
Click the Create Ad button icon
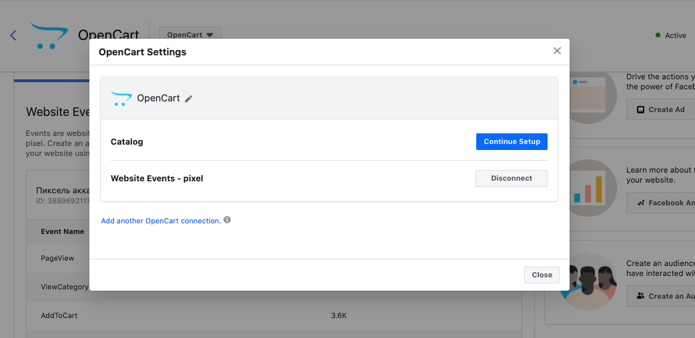(640, 109)
